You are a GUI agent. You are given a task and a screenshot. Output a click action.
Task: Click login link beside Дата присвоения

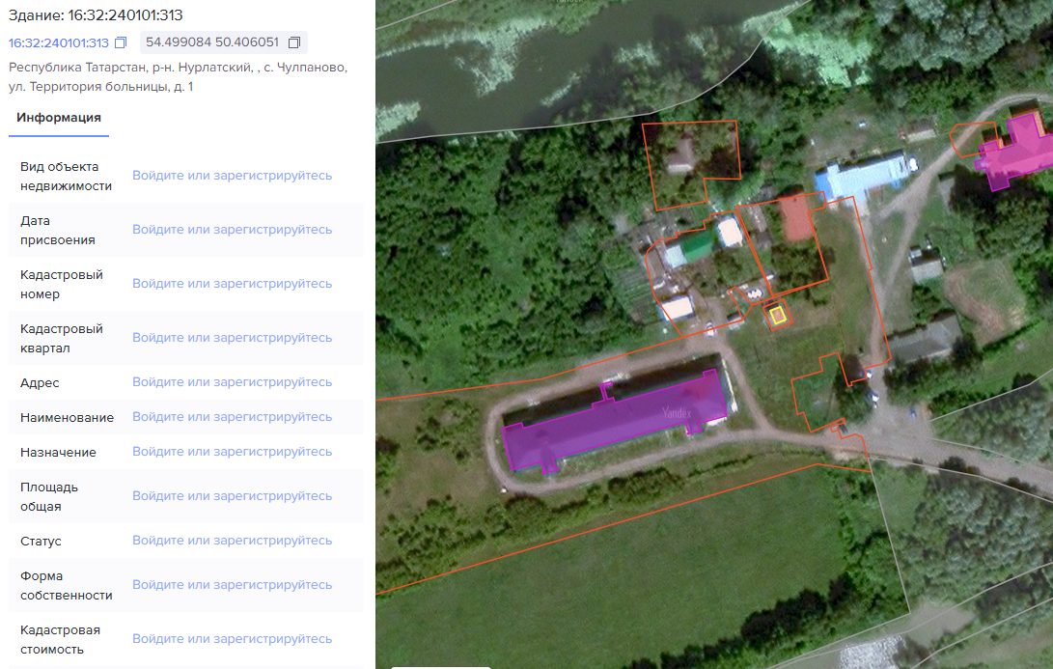[232, 230]
